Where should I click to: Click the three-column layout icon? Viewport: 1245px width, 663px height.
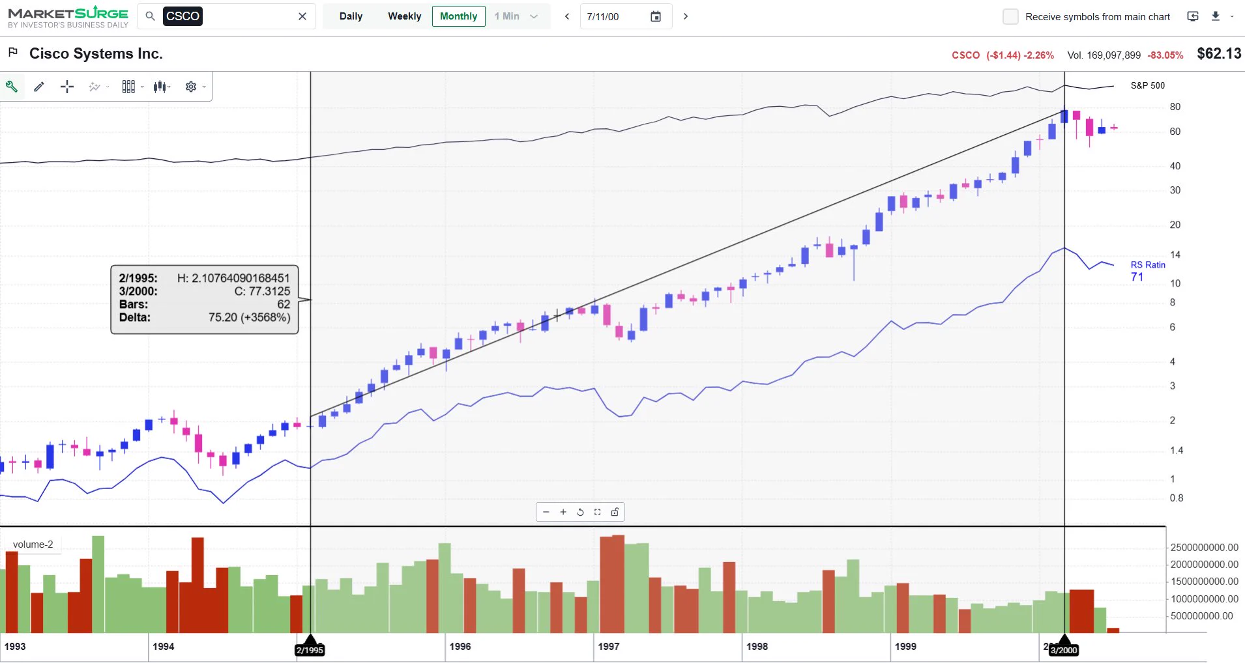pyautogui.click(x=128, y=87)
